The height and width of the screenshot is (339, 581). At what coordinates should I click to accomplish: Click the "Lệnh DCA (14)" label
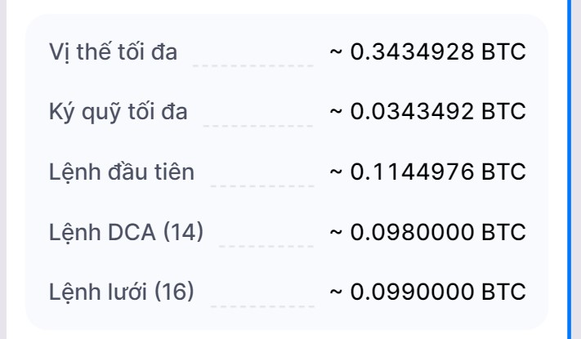[x=127, y=231]
